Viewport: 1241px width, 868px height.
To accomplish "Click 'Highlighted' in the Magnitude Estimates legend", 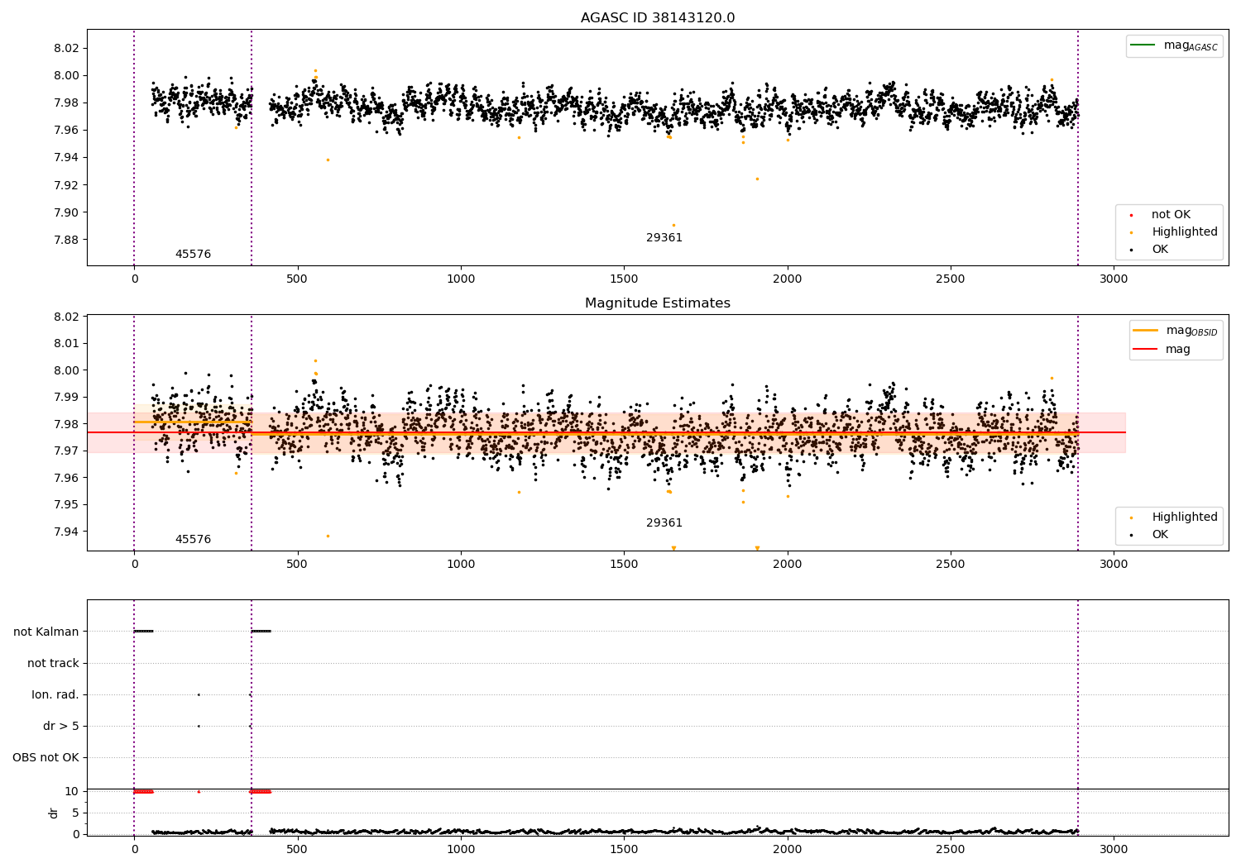I will (1172, 517).
